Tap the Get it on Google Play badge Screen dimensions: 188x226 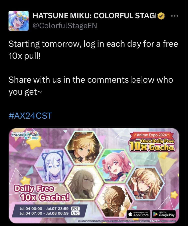(164, 214)
